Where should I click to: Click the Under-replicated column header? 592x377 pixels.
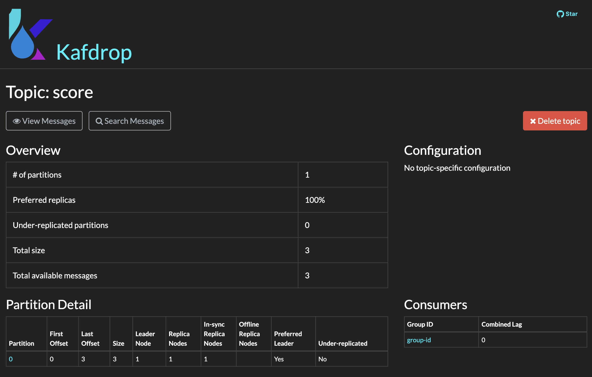click(343, 343)
